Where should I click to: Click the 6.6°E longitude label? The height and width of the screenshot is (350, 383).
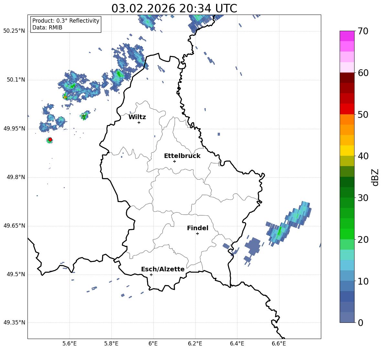click(279, 344)
